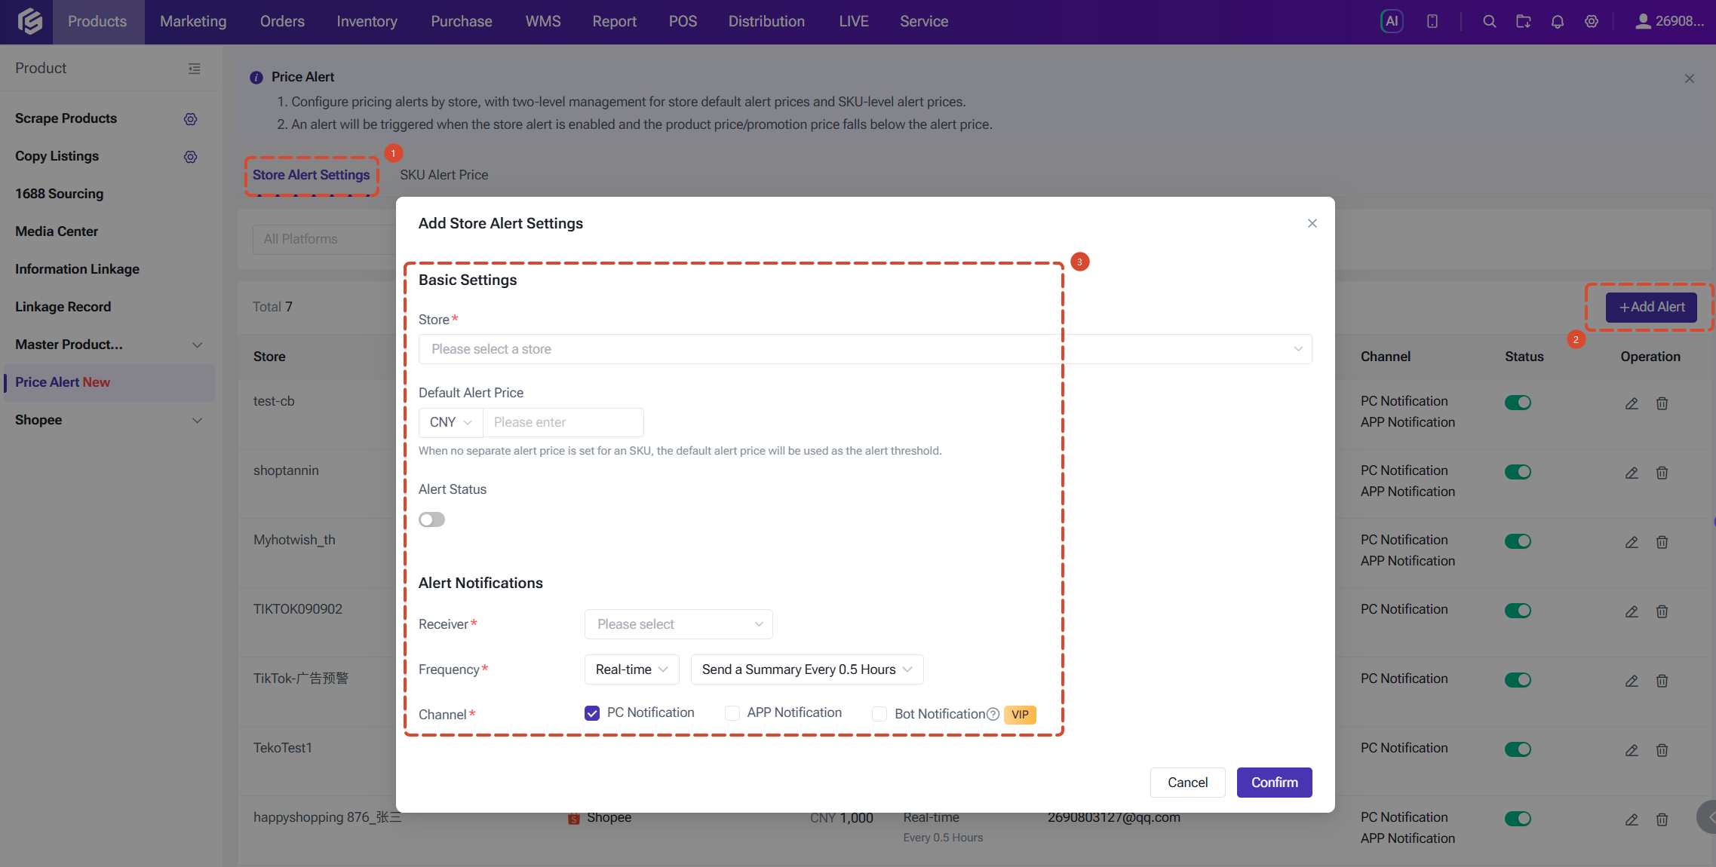Expand the CNY currency dropdown
The height and width of the screenshot is (867, 1716).
[x=451, y=422]
